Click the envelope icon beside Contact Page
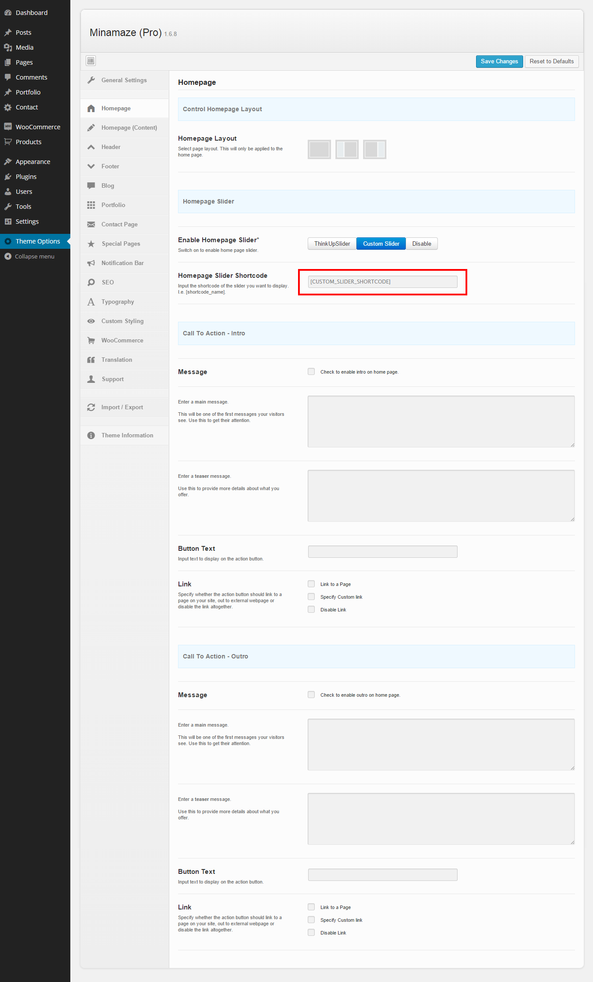This screenshot has height=982, width=593. 91,224
